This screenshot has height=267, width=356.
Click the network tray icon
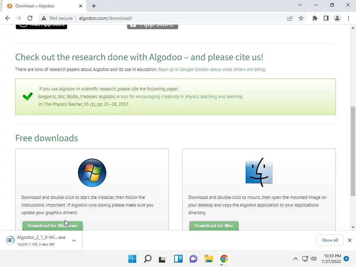[x=305, y=259]
